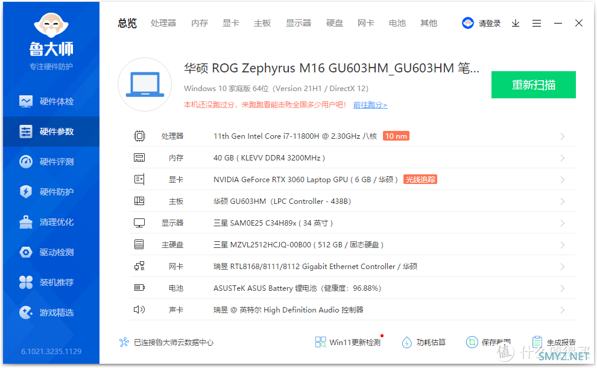Switch to the 显卡 tab
597x368 pixels.
(x=231, y=24)
